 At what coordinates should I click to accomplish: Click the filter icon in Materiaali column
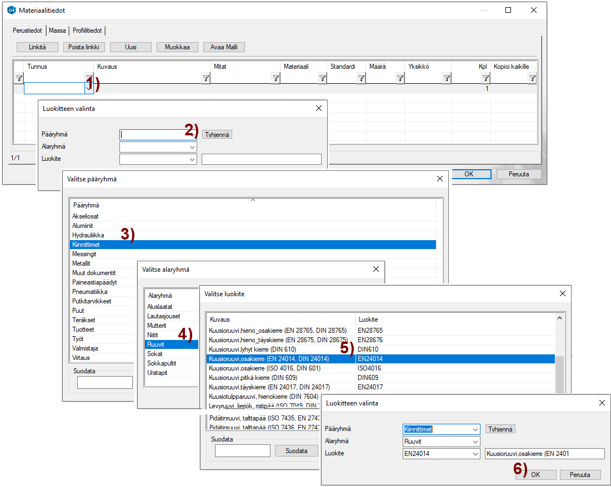(x=322, y=79)
